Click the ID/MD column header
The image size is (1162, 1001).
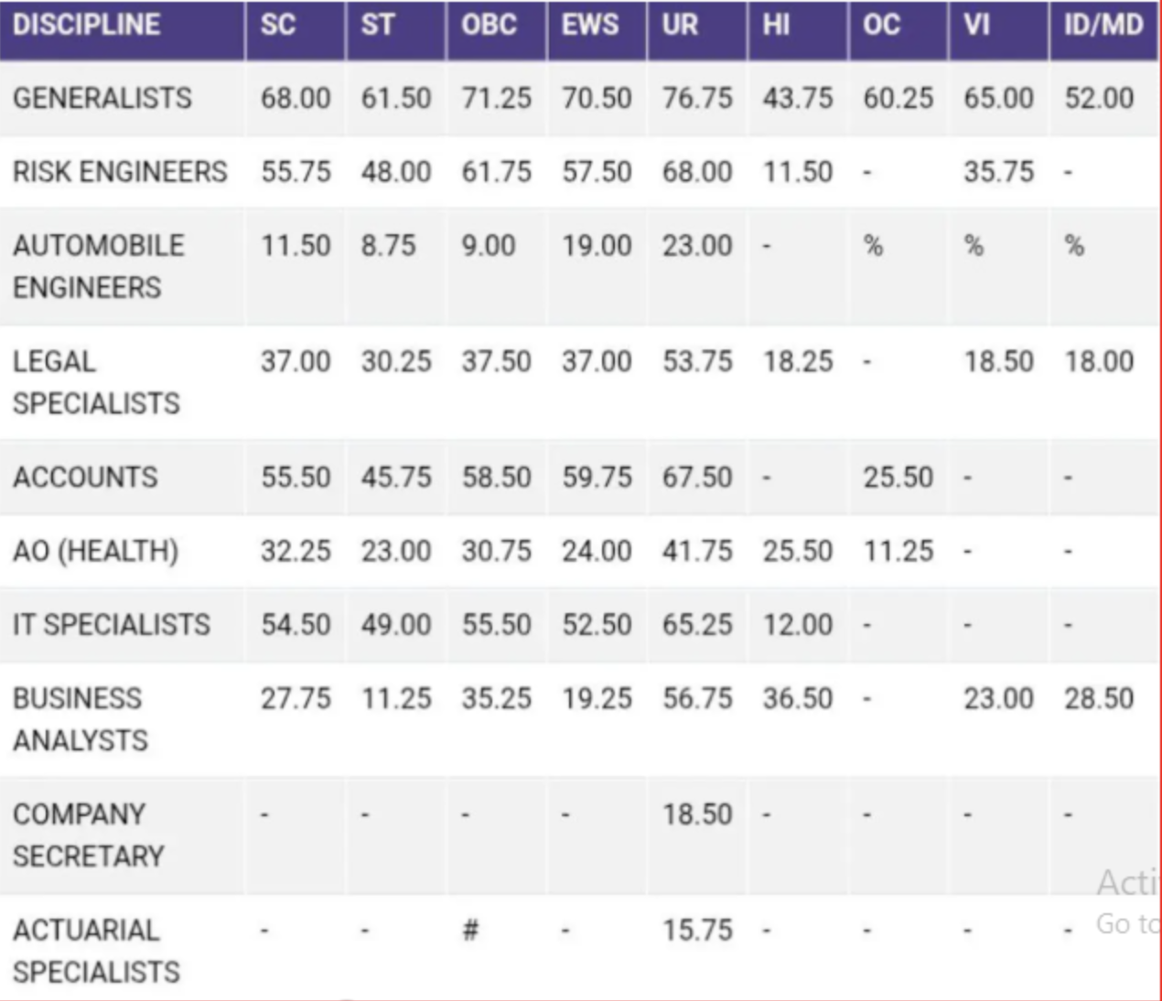[x=1103, y=25]
